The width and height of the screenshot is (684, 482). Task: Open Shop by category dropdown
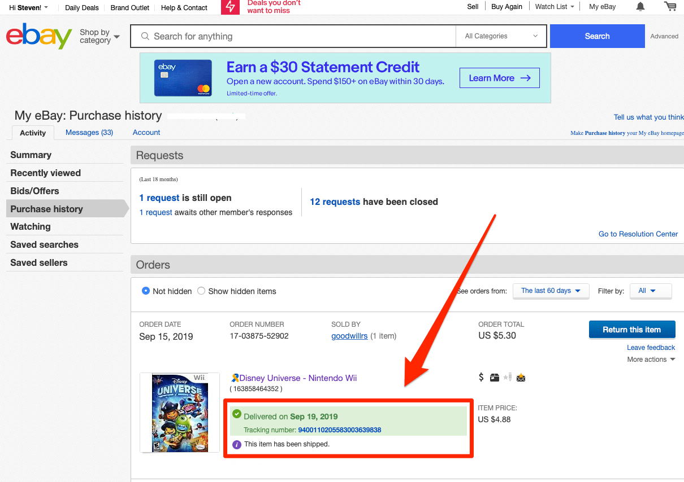(99, 36)
